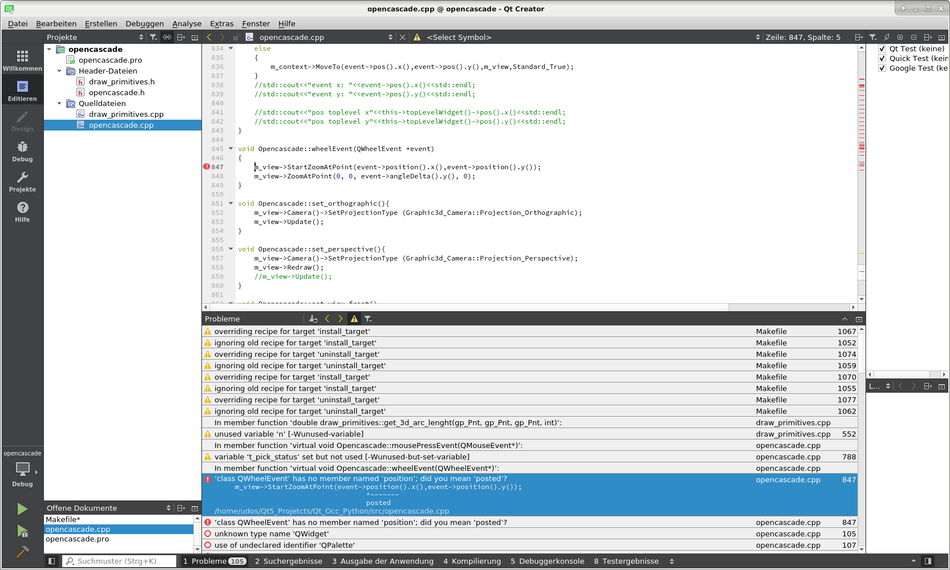Start debugging with the run-bug icon

point(22,531)
